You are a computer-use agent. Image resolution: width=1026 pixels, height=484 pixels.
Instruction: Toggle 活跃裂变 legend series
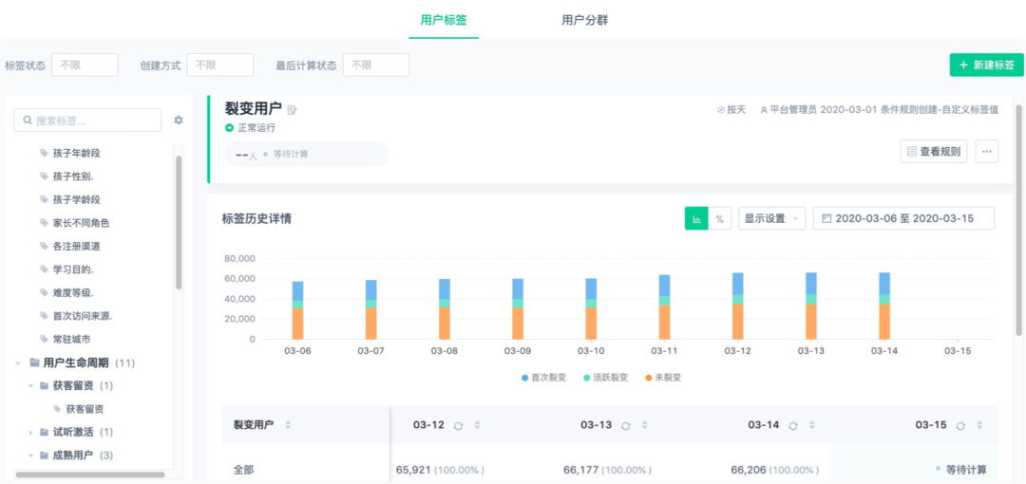604,378
